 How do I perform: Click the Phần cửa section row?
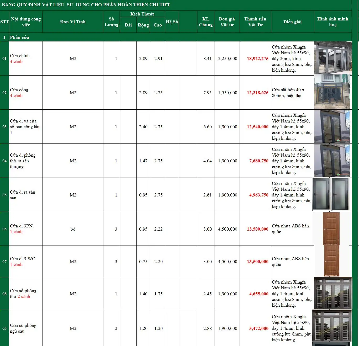coord(20,37)
